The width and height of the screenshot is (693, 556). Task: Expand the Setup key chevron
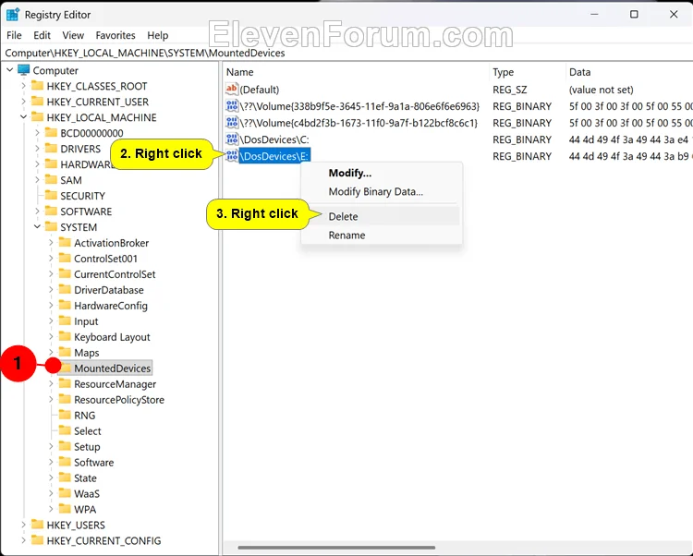51,446
